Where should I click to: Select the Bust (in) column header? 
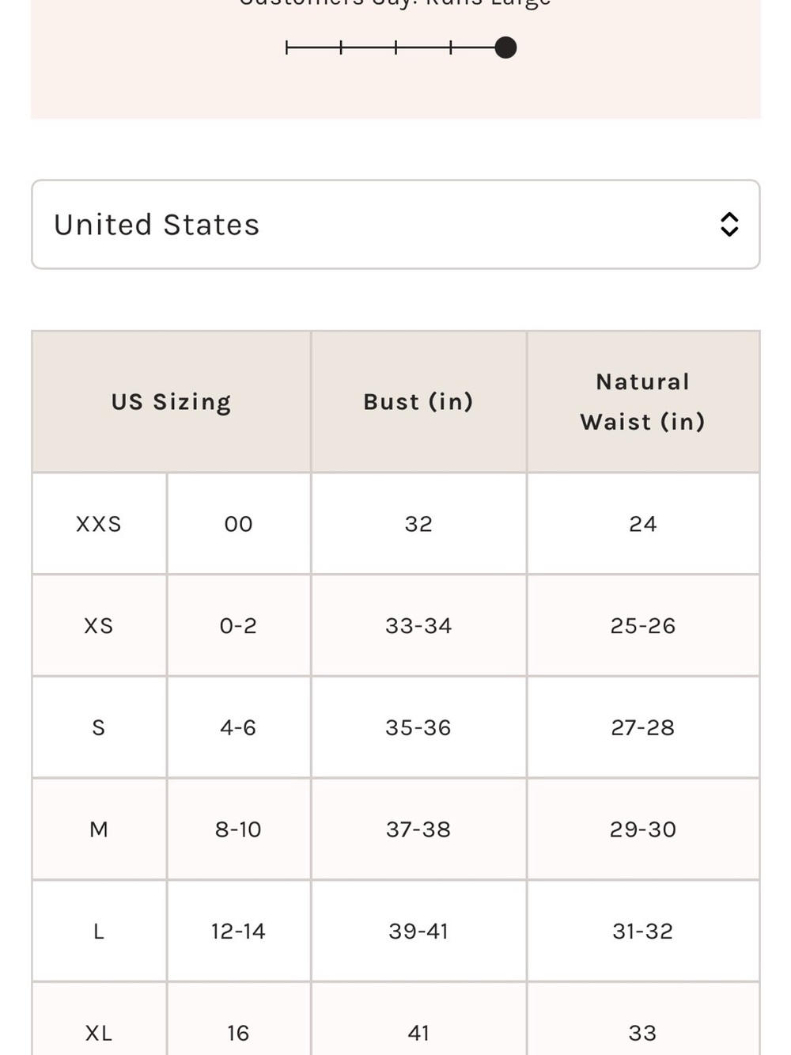click(418, 402)
